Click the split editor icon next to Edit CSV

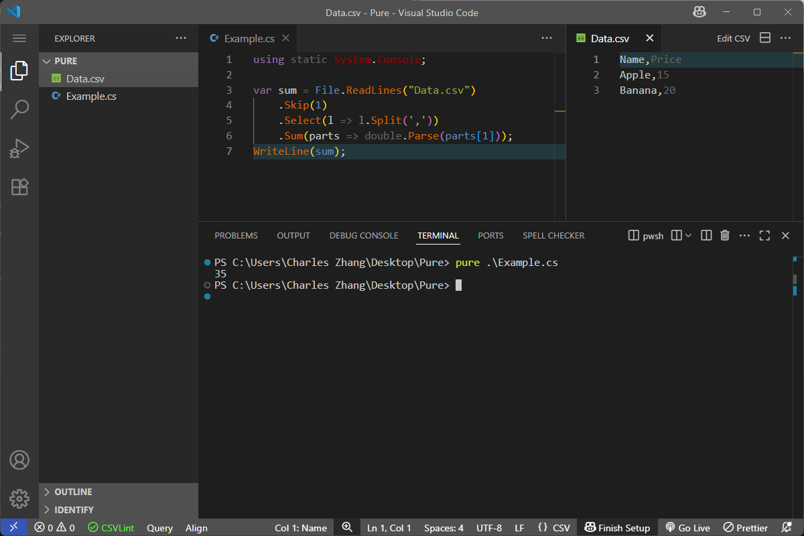(765, 38)
